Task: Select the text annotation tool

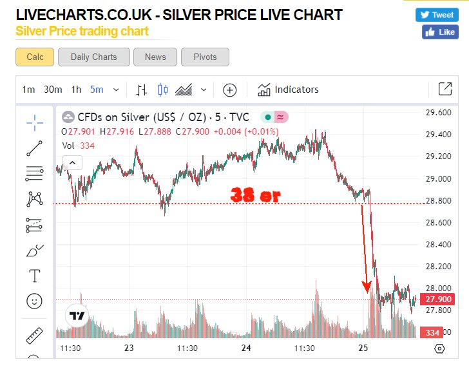Action: click(x=35, y=276)
